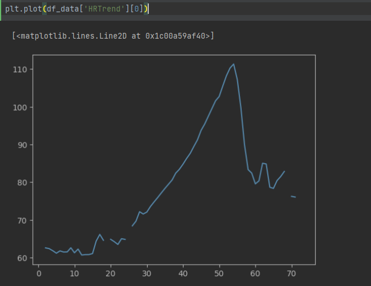Click the 60 y-axis tick label

(22, 258)
